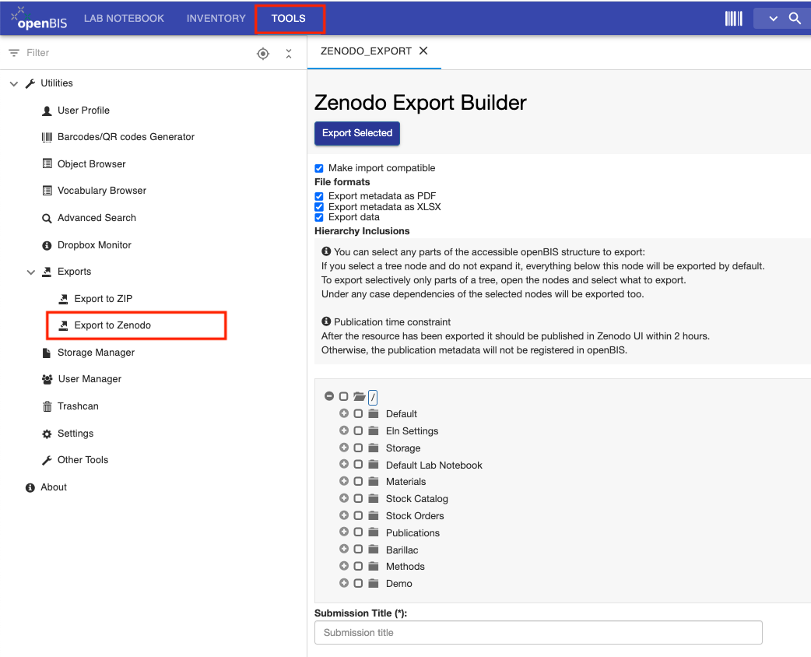This screenshot has height=657, width=811.
Task: Click the search magnifier icon in header
Action: (795, 19)
